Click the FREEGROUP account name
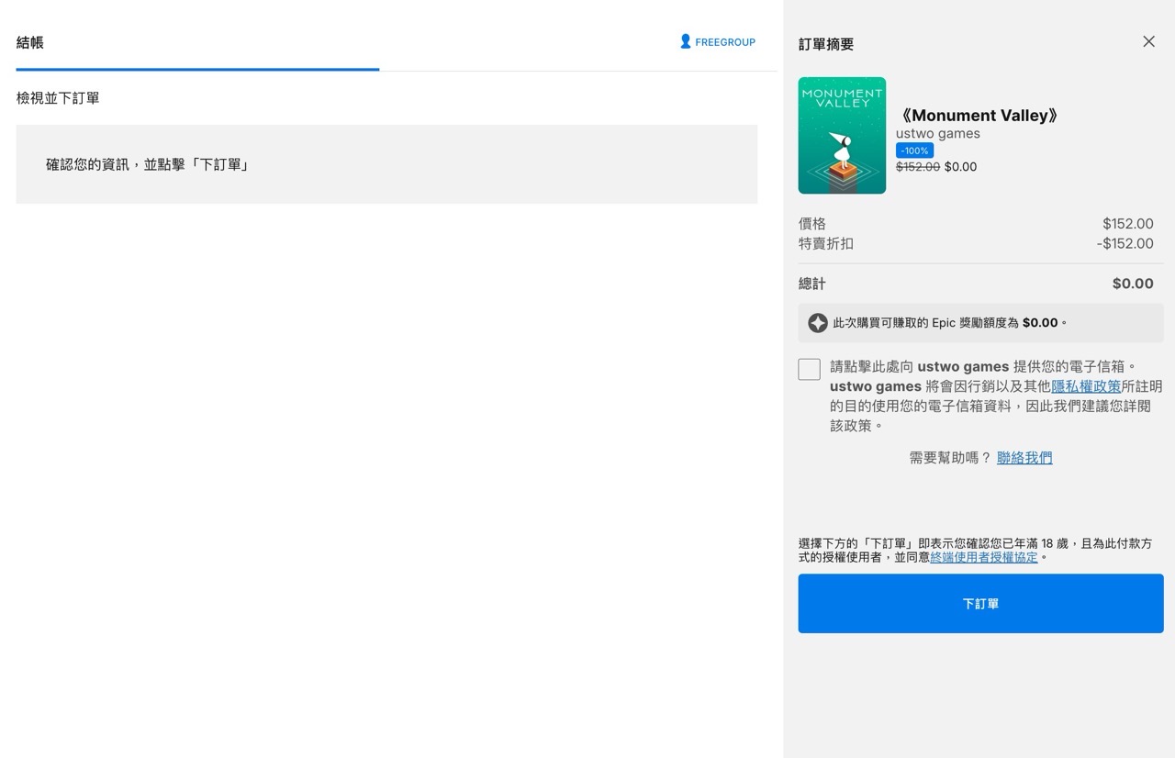Viewport: 1175px width, 758px height. tap(725, 42)
